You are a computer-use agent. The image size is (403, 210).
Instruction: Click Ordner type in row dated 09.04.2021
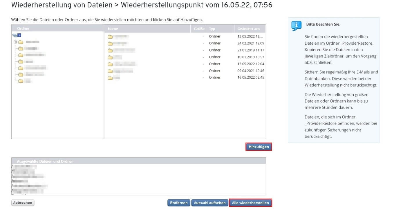[x=215, y=71]
